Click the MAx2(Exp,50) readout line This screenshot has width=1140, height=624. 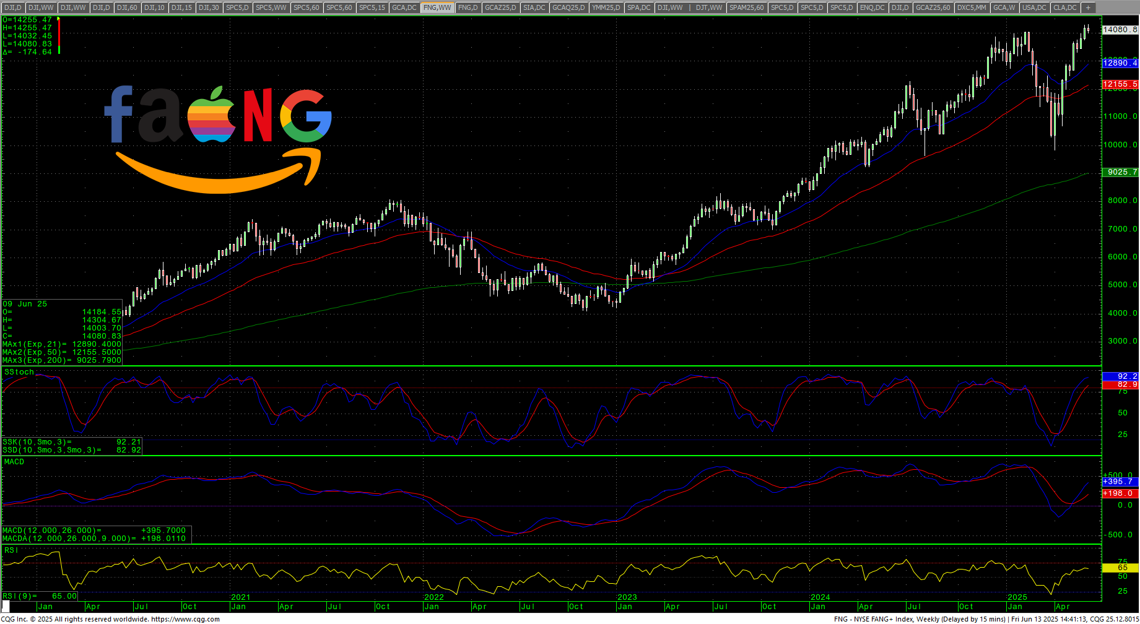(x=62, y=352)
